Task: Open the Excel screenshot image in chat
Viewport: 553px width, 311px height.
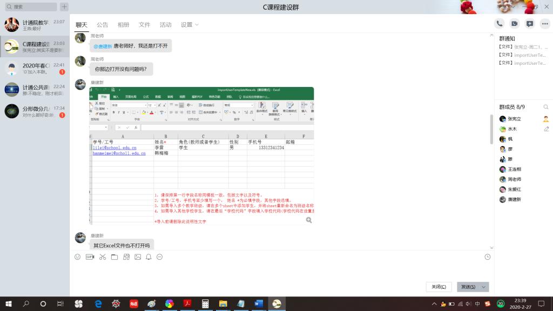Action: click(x=201, y=155)
